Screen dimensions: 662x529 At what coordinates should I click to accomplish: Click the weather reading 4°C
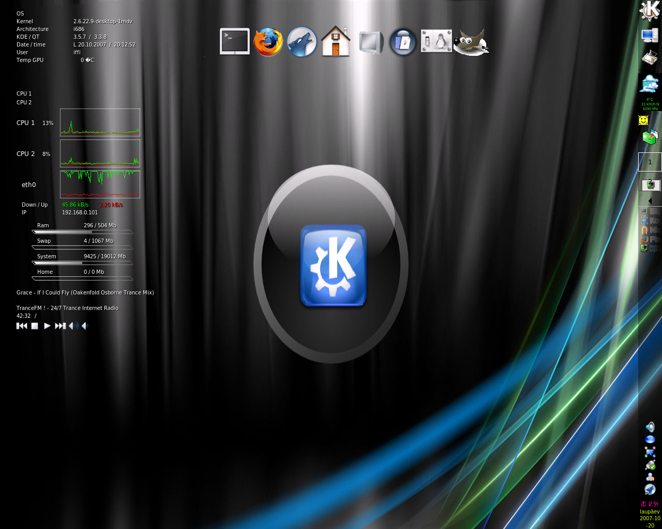tap(650, 100)
